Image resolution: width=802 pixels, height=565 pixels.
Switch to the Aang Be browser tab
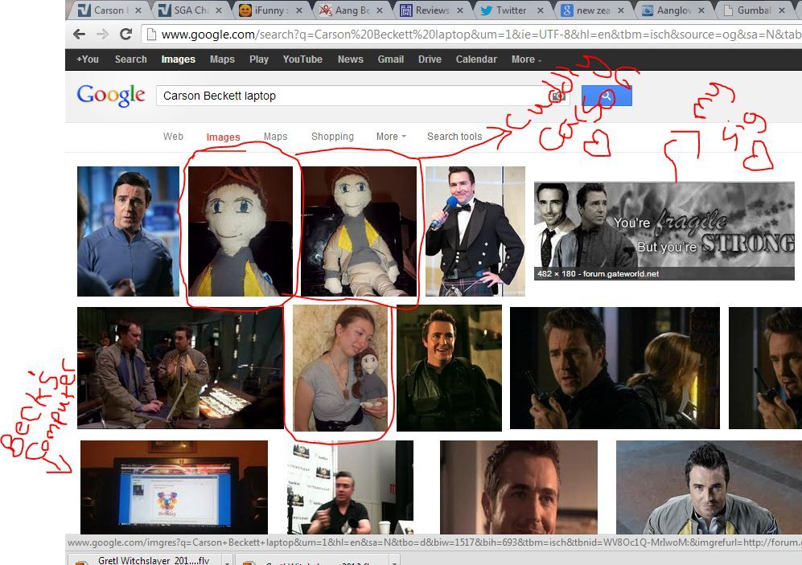[351, 10]
